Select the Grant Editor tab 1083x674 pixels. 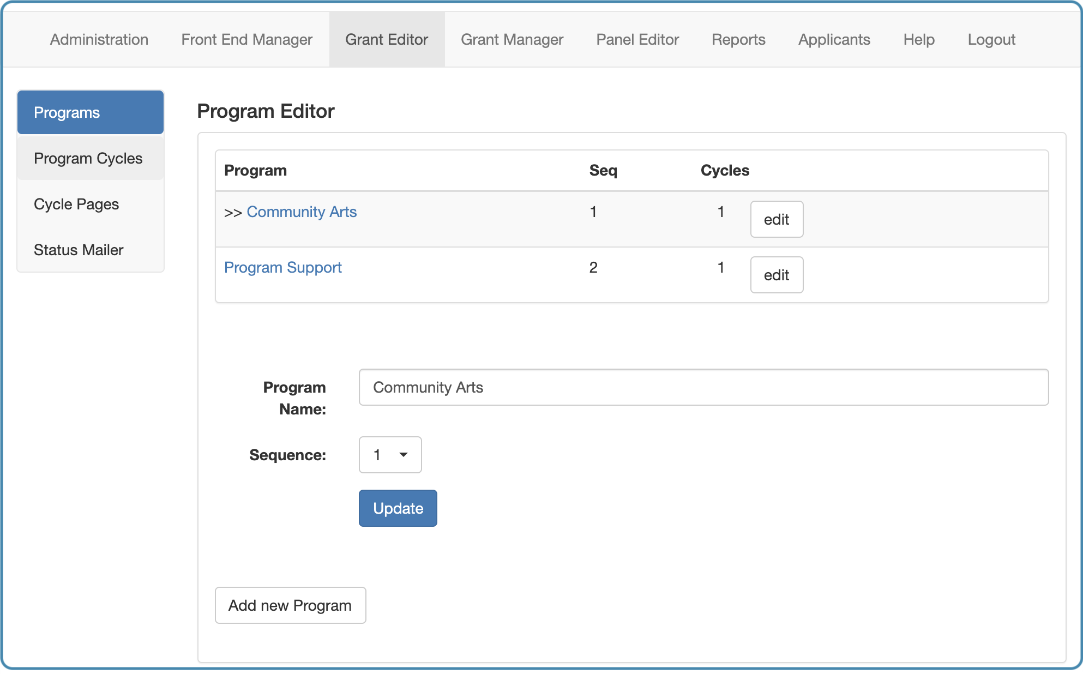[387, 40]
